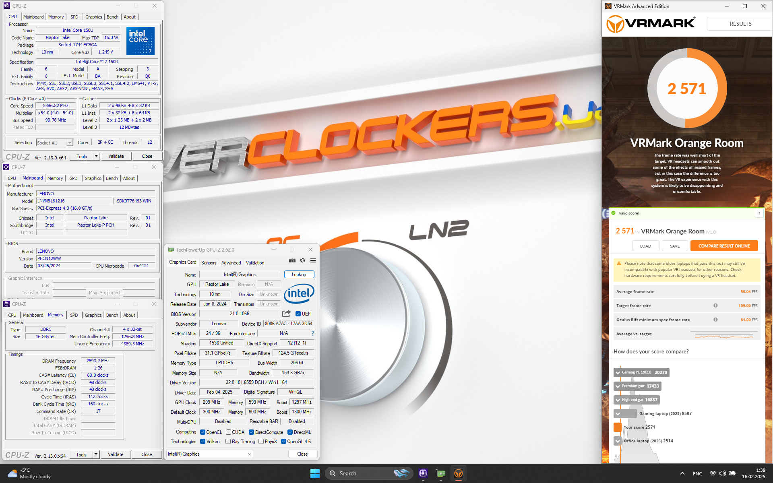Click the Average vs. target frame rate graph
Screen dimensions: 773x483
point(724,334)
